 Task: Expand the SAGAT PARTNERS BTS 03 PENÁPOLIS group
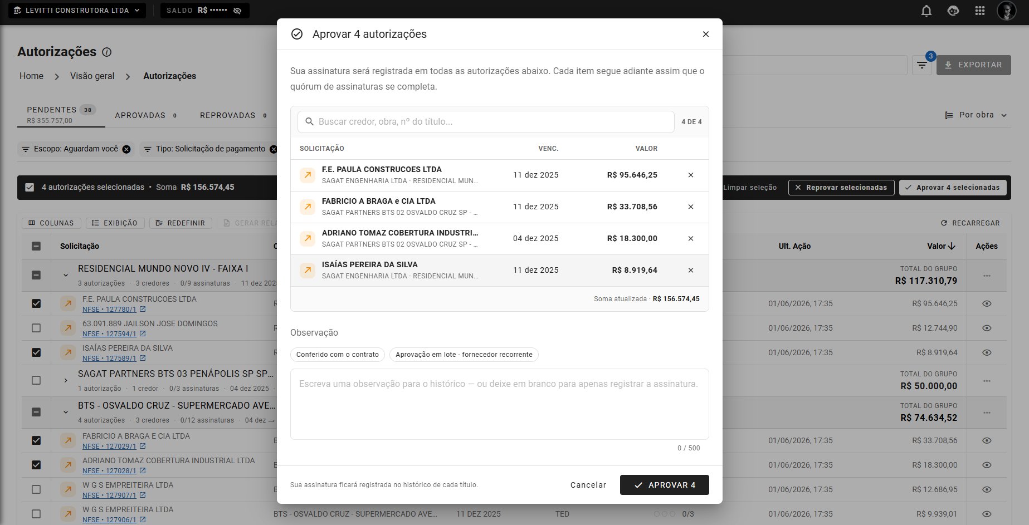click(x=66, y=380)
